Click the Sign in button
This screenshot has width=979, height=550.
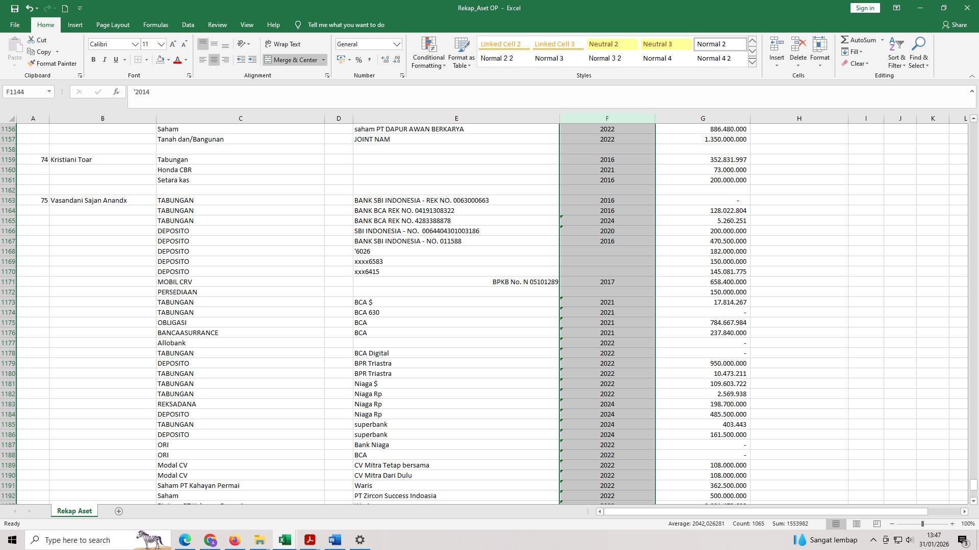864,8
